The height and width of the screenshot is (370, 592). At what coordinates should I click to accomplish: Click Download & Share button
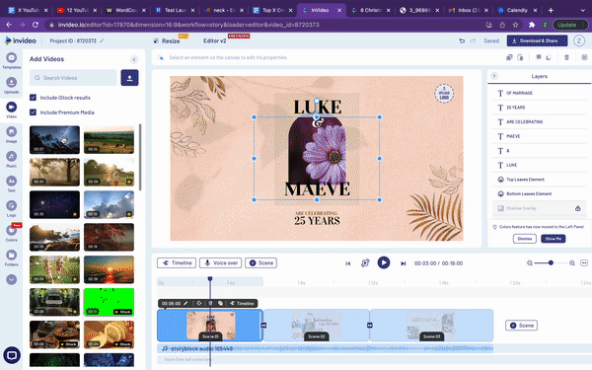click(537, 40)
